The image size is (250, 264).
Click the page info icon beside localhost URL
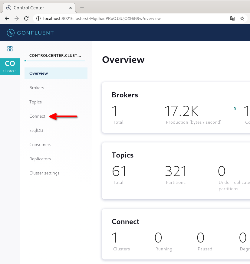coord(38,18)
